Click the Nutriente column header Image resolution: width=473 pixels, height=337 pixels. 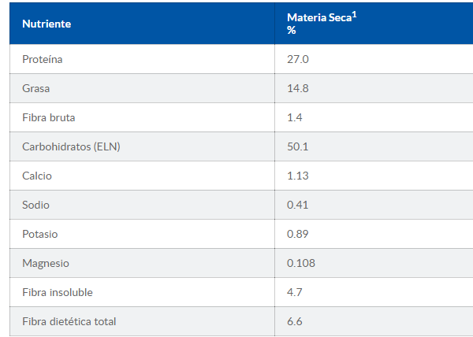tap(47, 24)
